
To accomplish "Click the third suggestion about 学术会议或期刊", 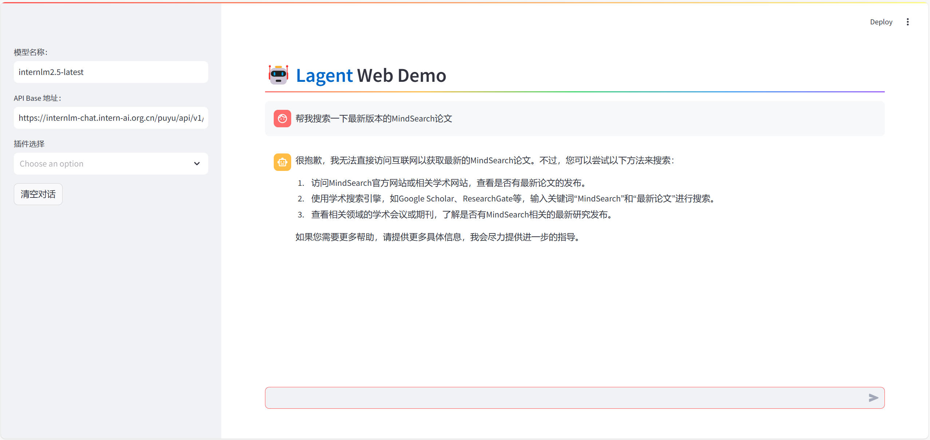I will 462,215.
